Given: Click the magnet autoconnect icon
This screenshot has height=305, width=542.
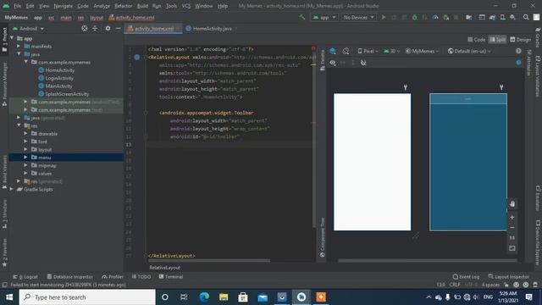Looking at the screenshot, I should click(x=363, y=63).
